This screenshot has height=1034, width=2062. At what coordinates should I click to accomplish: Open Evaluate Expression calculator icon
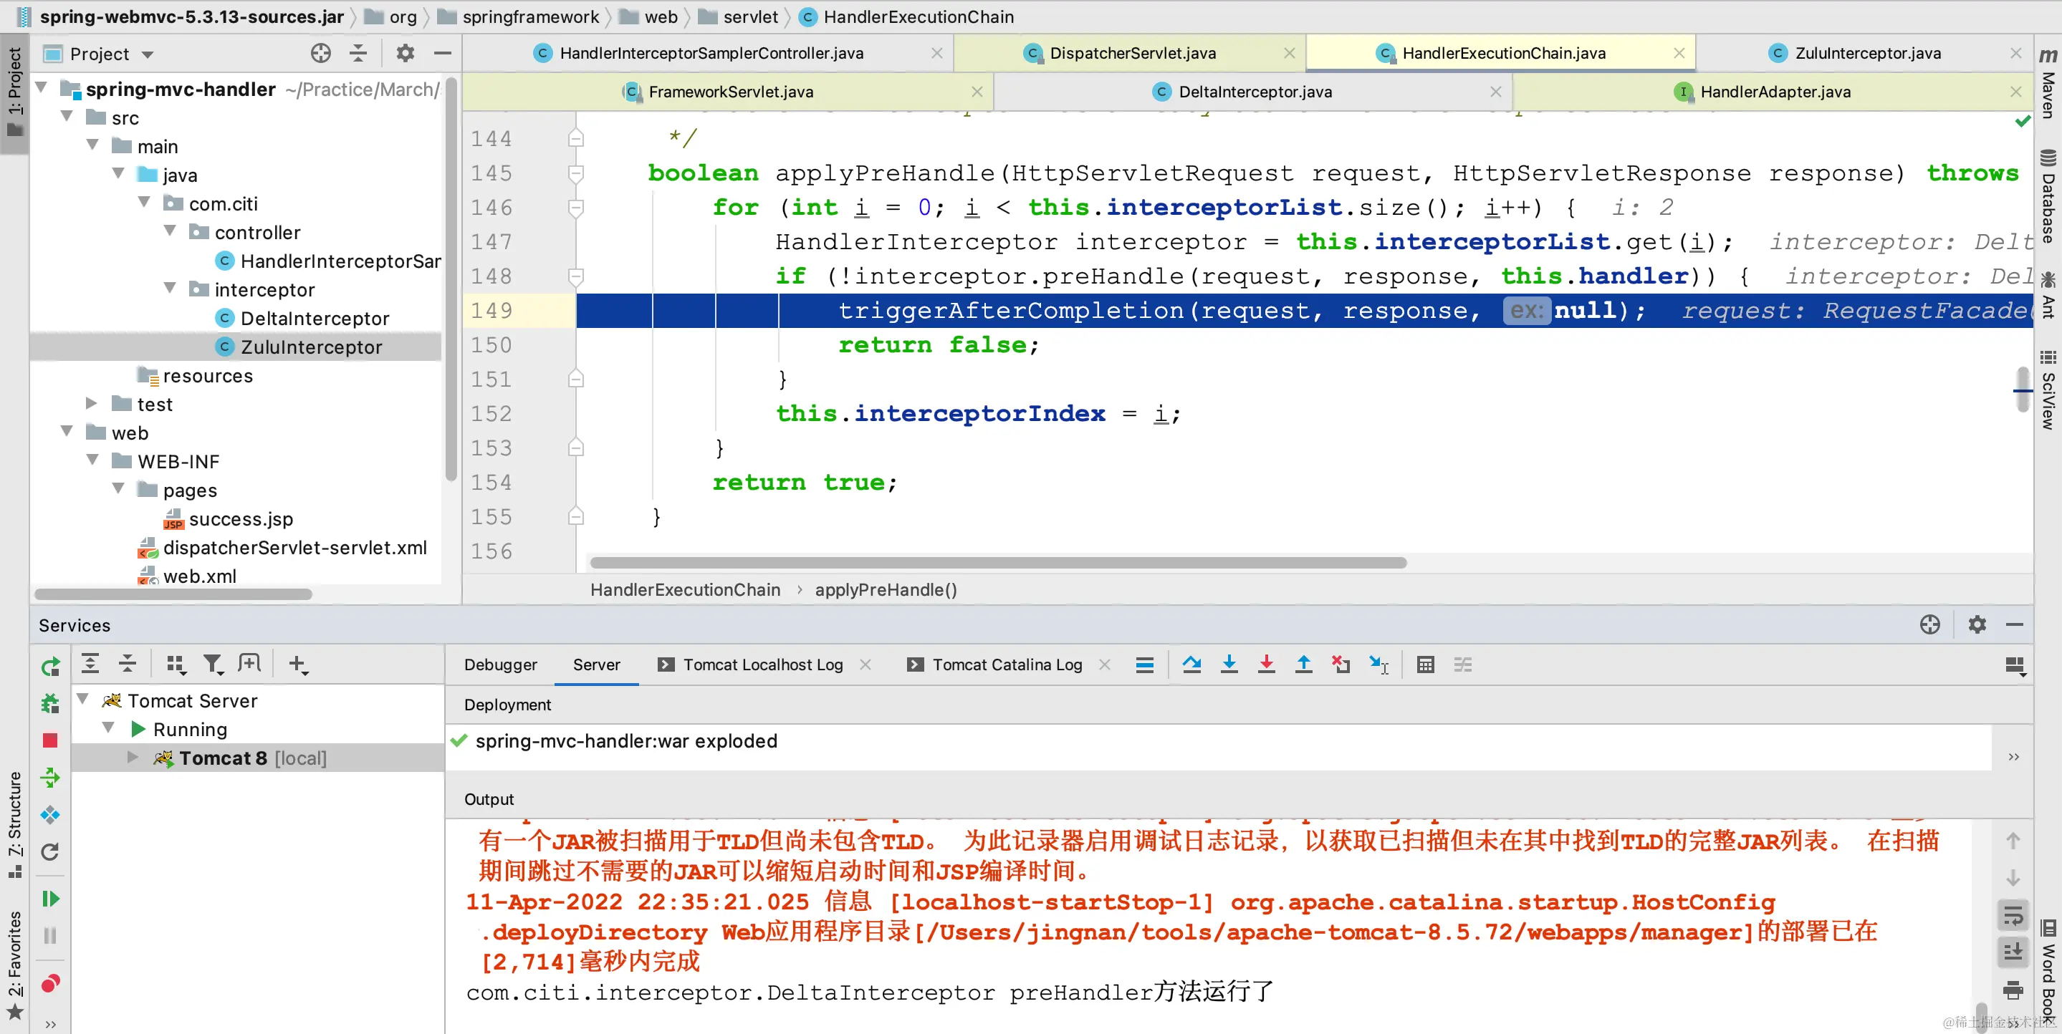point(1425,665)
